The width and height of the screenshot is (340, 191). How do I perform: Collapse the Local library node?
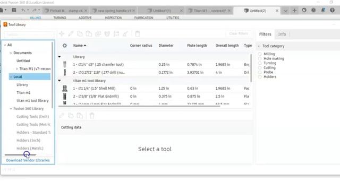pyautogui.click(x=11, y=76)
